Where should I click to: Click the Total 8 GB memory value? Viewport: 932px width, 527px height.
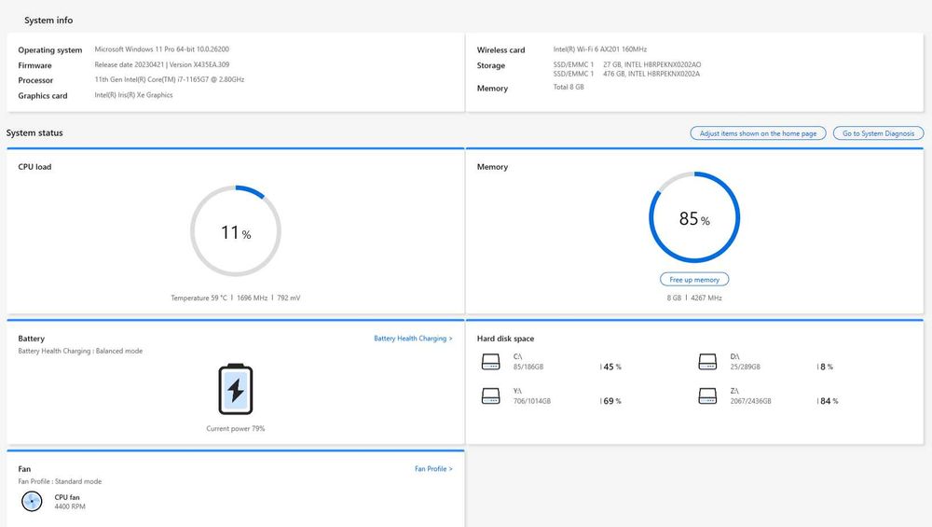(x=569, y=87)
